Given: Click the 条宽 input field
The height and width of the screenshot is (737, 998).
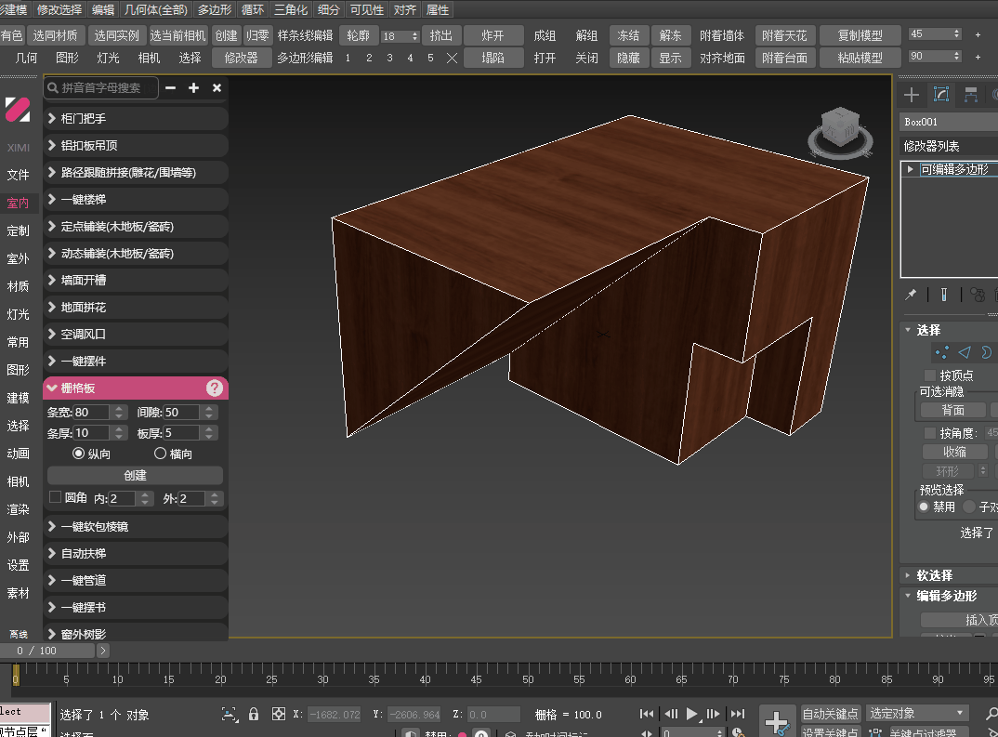Looking at the screenshot, I should tap(91, 412).
